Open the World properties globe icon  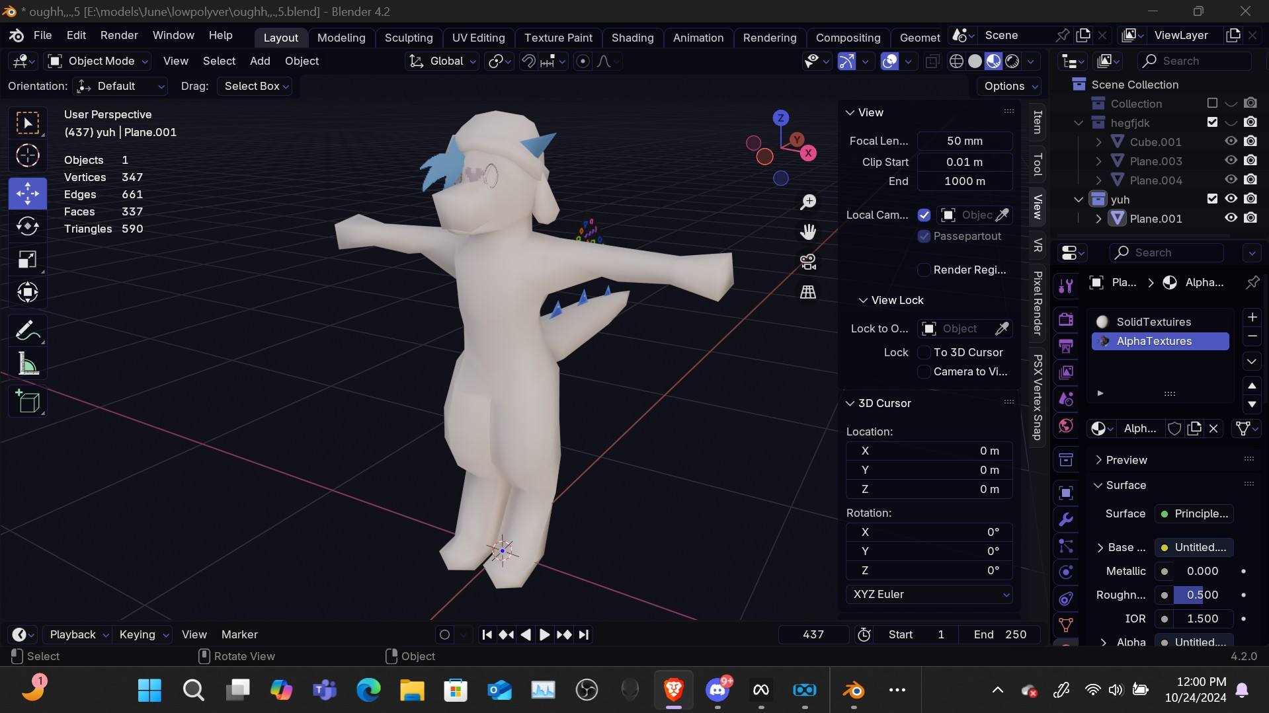1066,426
